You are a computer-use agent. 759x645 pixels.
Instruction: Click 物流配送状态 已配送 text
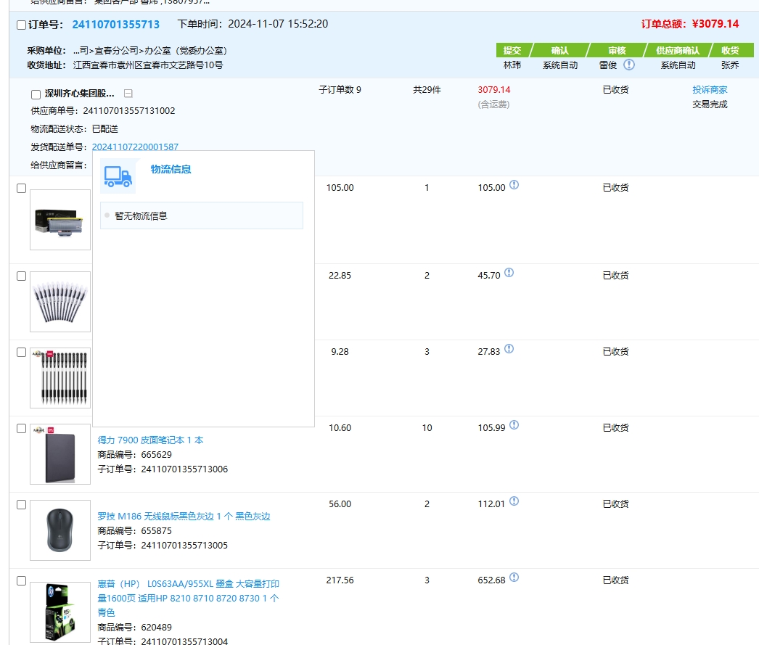click(75, 128)
